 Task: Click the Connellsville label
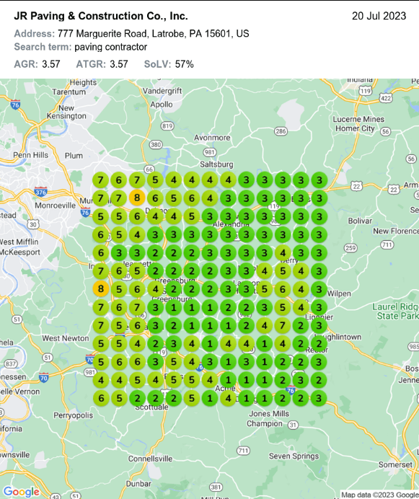[x=150, y=459]
